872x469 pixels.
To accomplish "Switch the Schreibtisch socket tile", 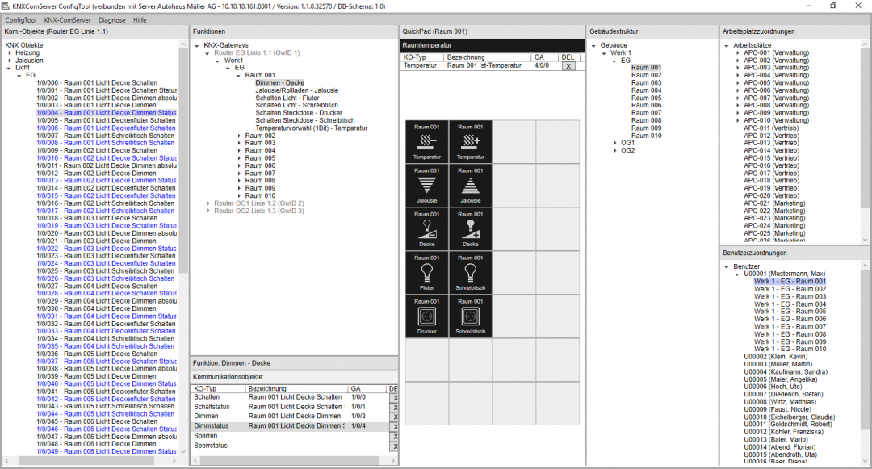I will tap(471, 316).
